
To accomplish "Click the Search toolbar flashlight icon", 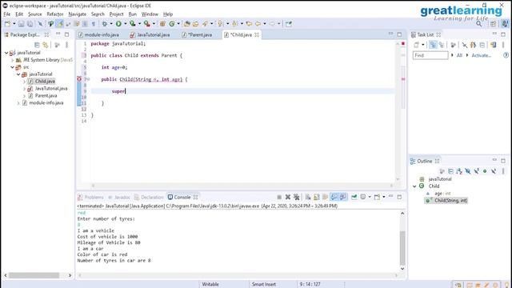I will (205, 24).
